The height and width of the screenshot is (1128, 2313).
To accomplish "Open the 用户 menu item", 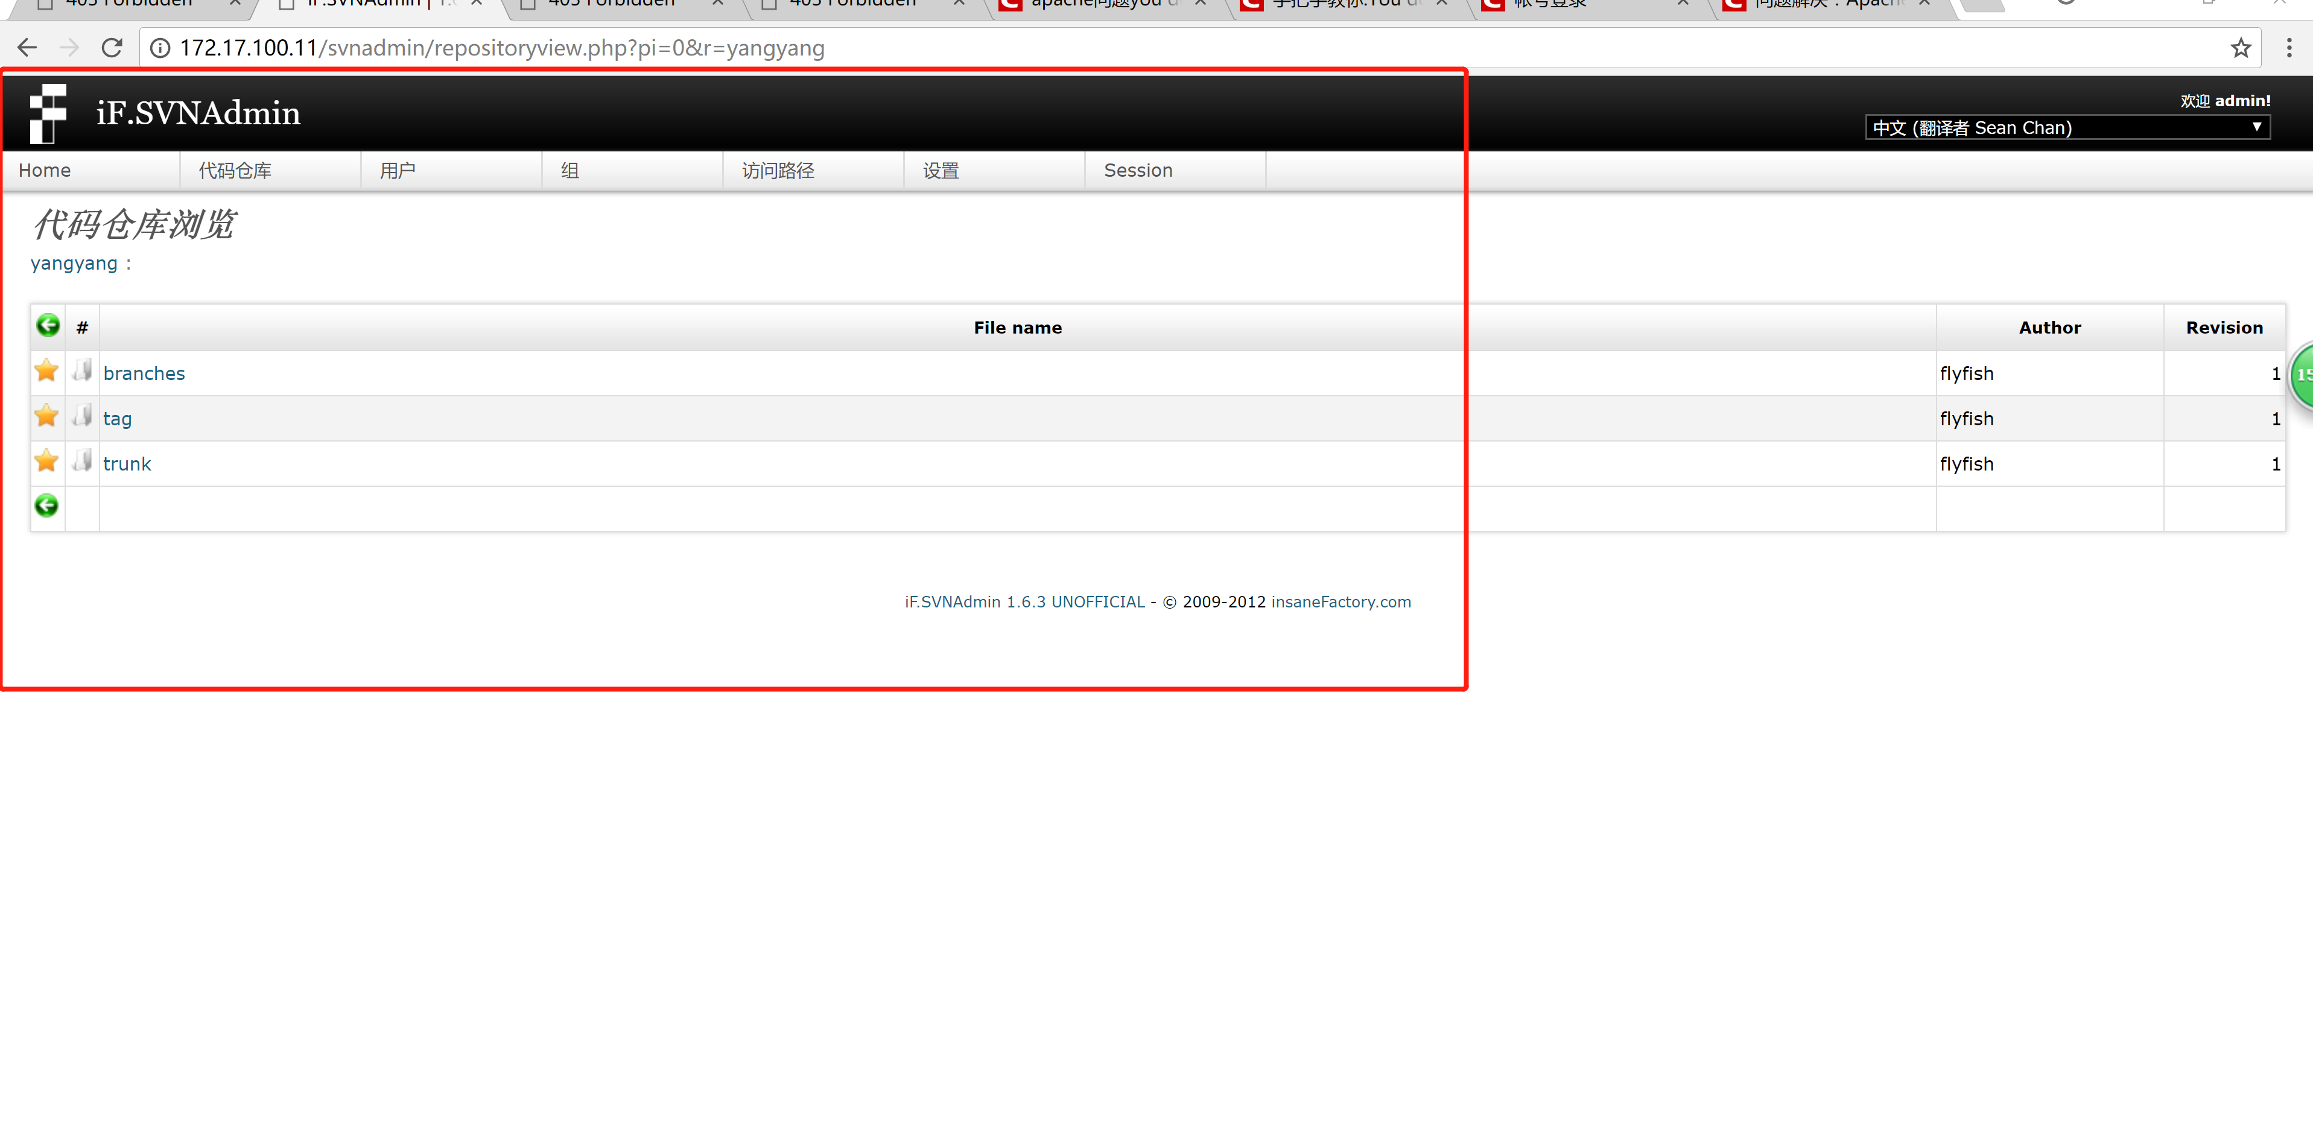I will click(x=397, y=171).
